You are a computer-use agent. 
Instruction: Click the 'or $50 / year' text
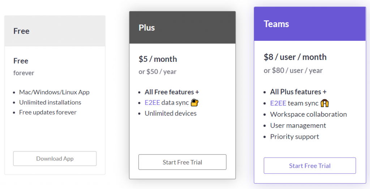158,72
